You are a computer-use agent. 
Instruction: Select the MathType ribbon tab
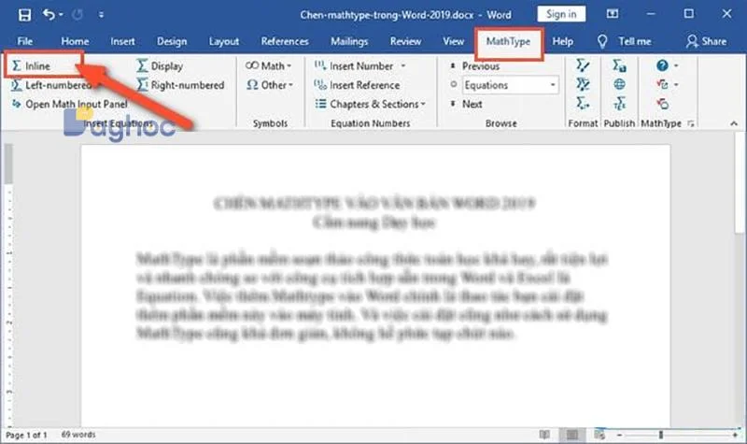click(x=508, y=41)
